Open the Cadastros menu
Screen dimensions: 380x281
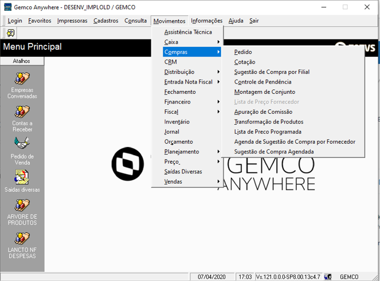106,21
